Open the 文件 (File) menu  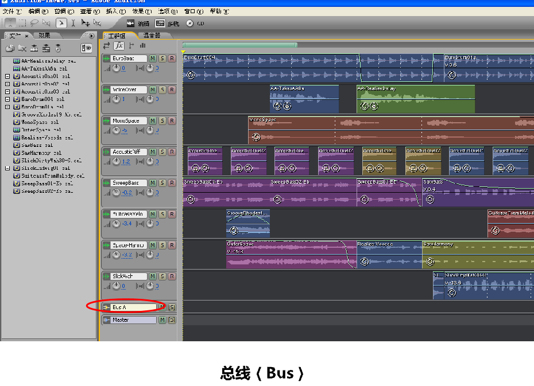click(x=12, y=11)
